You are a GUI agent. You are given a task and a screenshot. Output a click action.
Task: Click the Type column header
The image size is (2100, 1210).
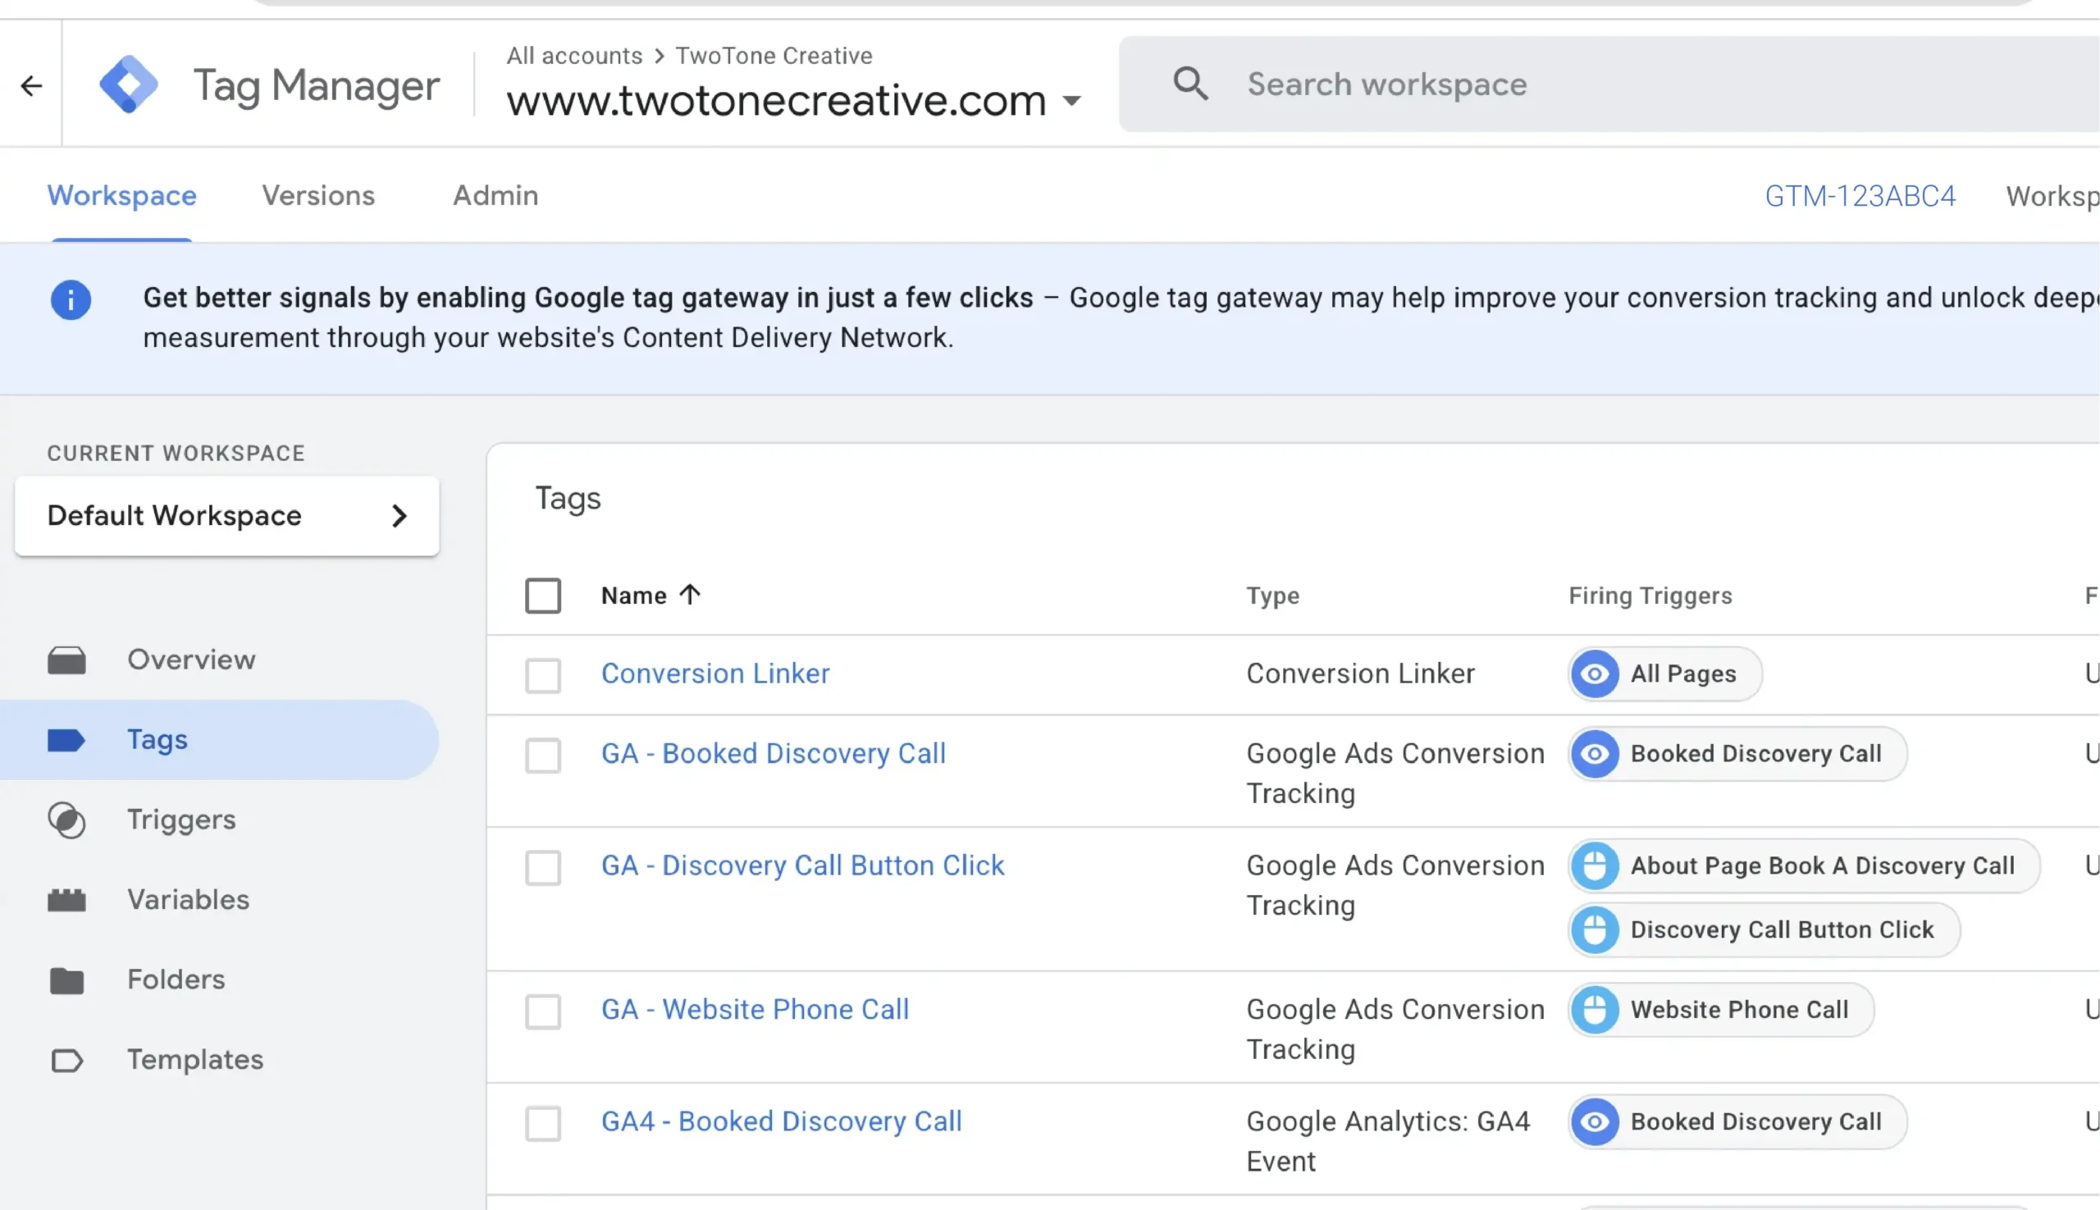point(1272,596)
